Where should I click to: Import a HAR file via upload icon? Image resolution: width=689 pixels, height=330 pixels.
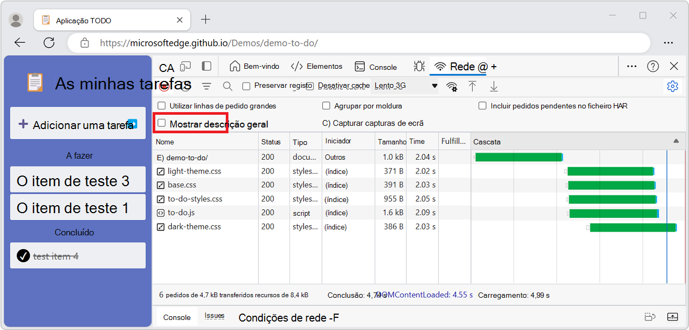point(472,86)
